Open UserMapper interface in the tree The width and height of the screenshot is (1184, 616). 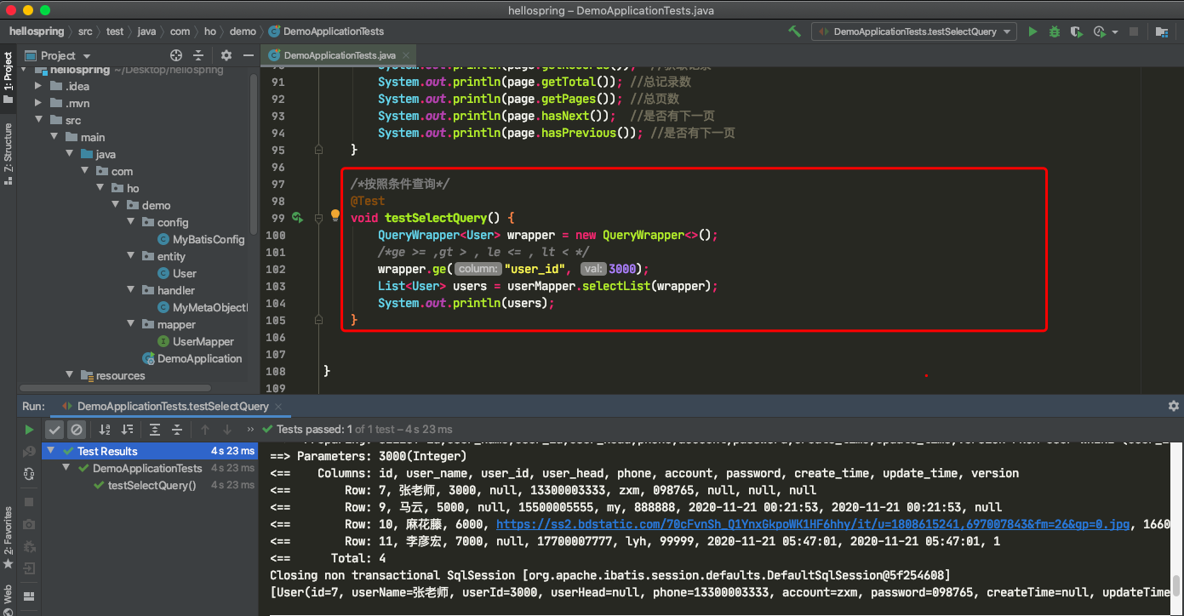[196, 341]
